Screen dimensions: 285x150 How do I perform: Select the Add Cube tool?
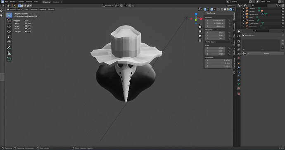pyautogui.click(x=9, y=59)
